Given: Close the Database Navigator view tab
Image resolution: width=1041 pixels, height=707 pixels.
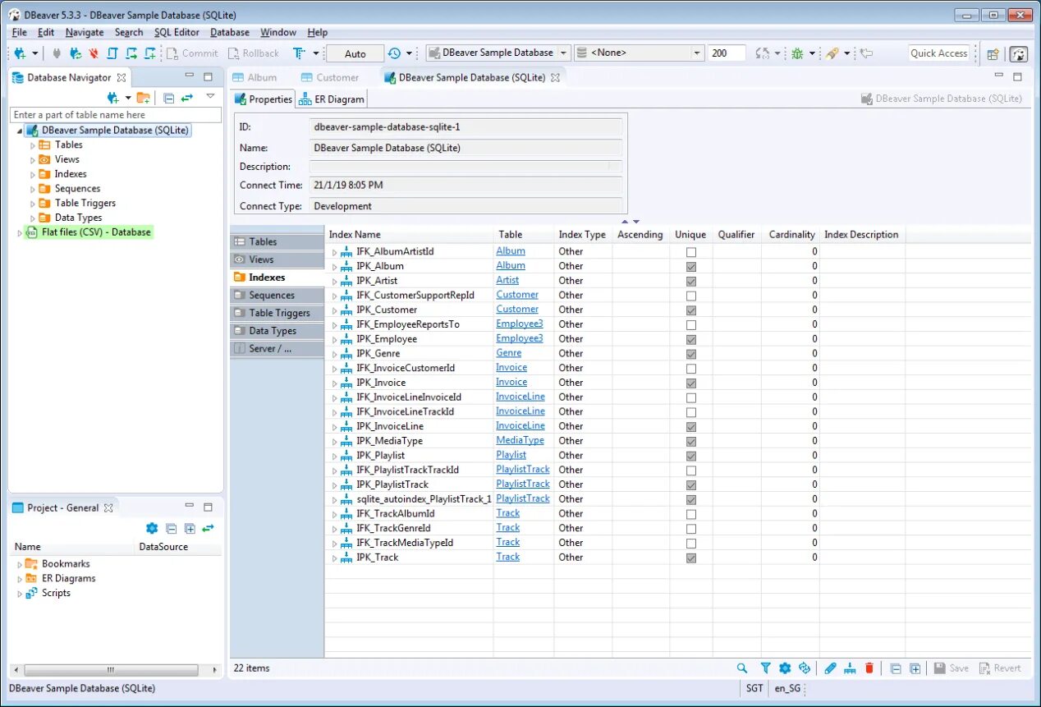Looking at the screenshot, I should click(122, 78).
